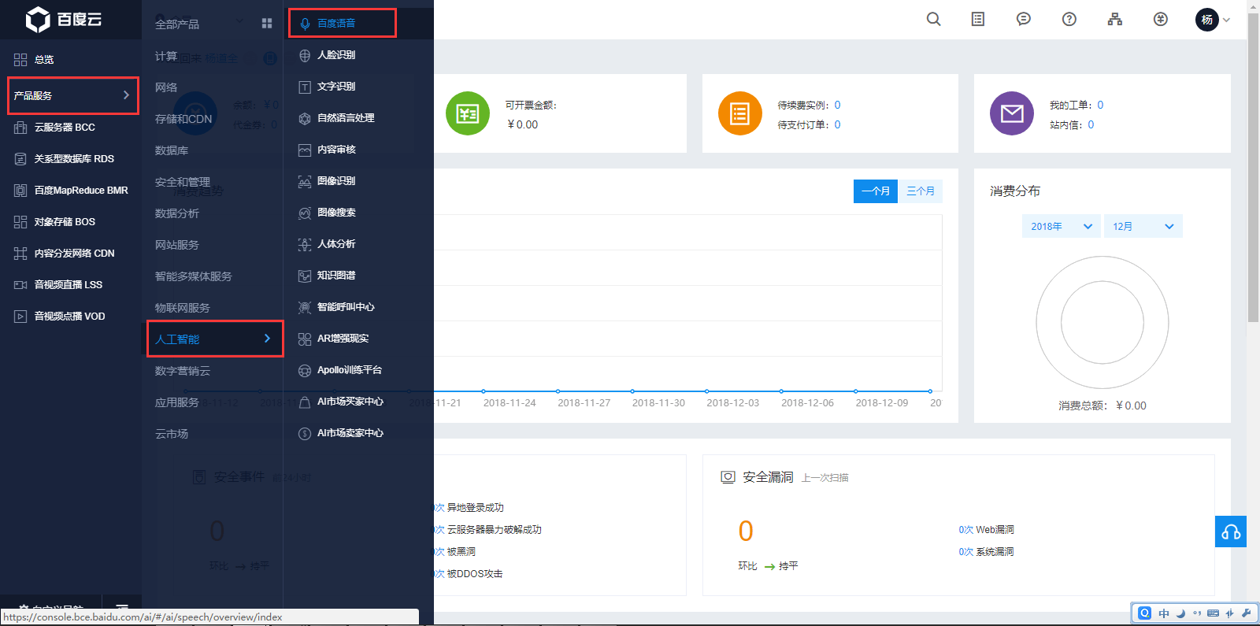Click the orange list icon near 待续费实例
This screenshot has height=626, width=1260.
click(x=740, y=113)
